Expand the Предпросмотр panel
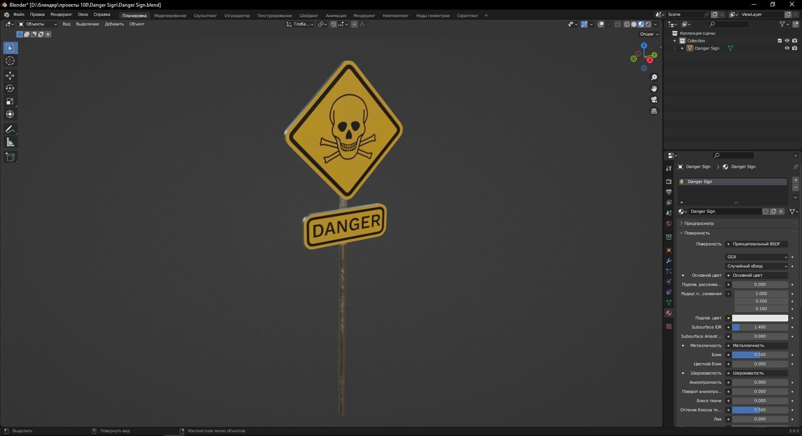Image resolution: width=802 pixels, height=436 pixels. [681, 224]
